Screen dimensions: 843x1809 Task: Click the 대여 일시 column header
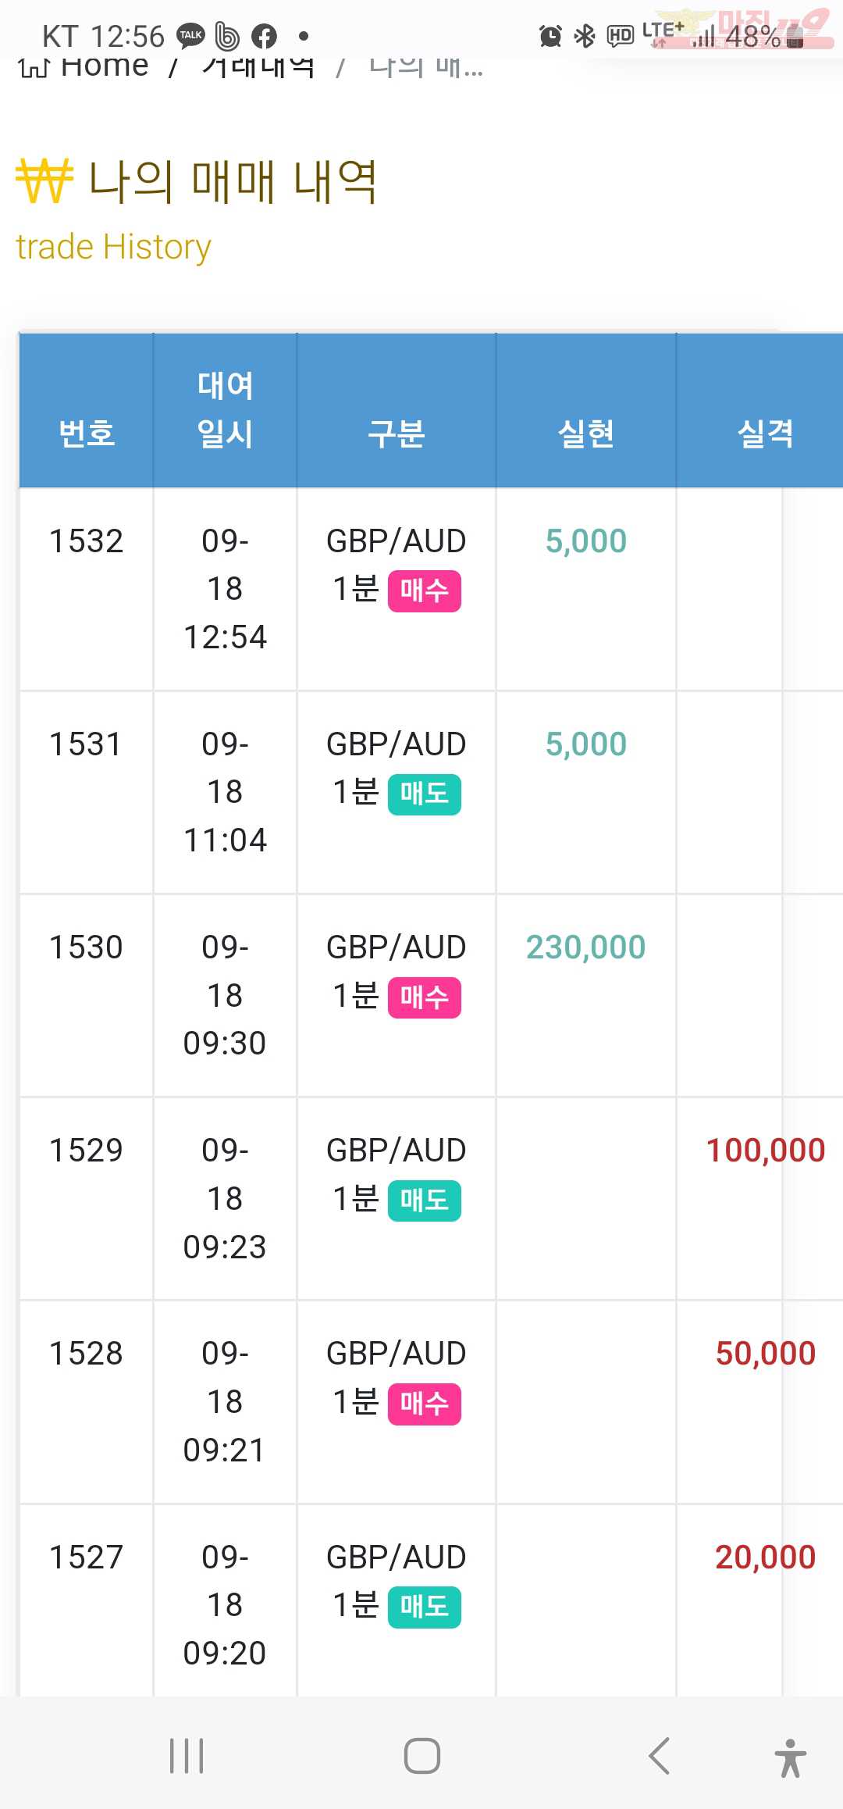225,410
